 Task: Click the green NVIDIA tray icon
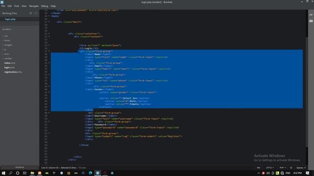click(x=277, y=173)
